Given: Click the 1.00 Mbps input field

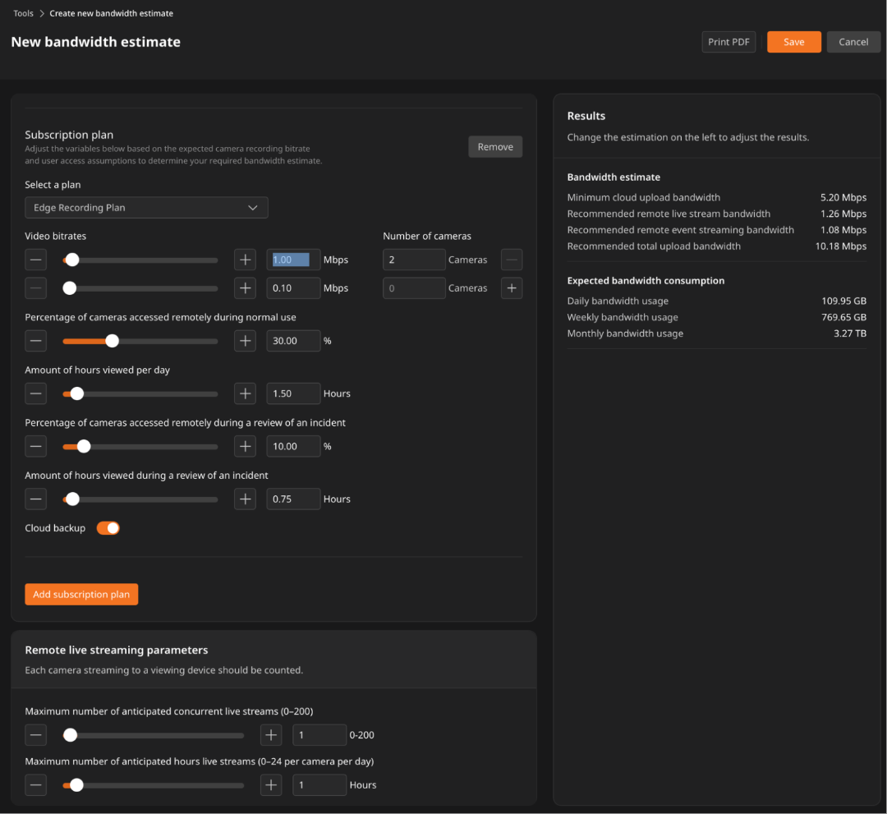Looking at the screenshot, I should (293, 260).
